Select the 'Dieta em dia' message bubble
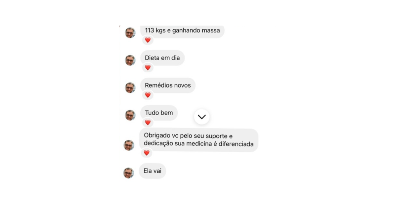Screen dimensions: 397x208 [162, 58]
